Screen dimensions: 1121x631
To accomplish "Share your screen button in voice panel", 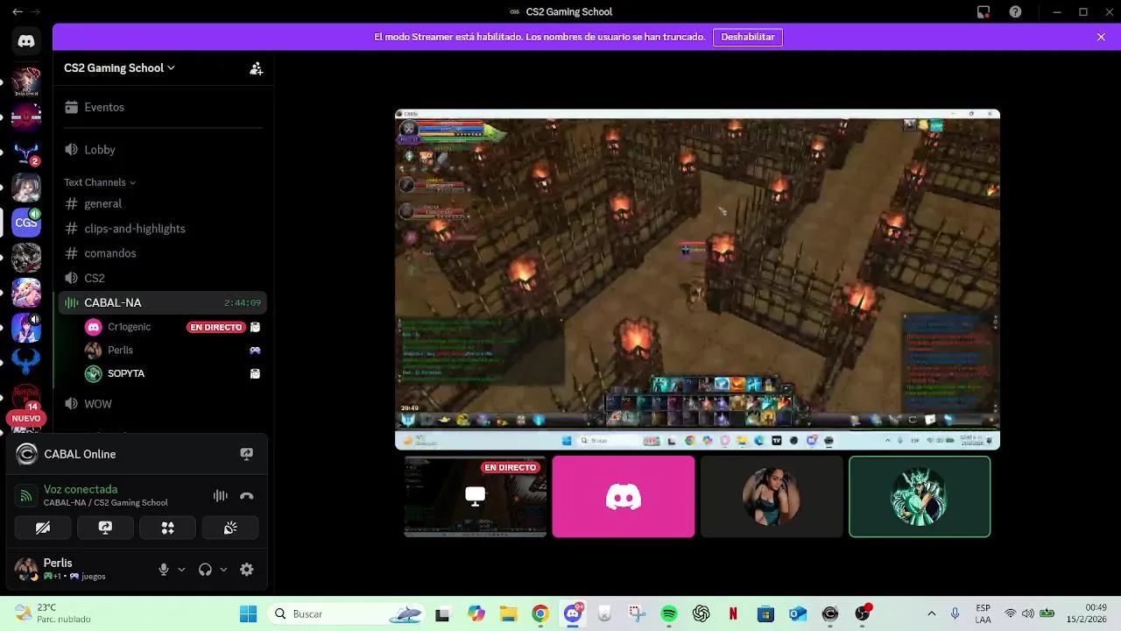I will [x=105, y=528].
